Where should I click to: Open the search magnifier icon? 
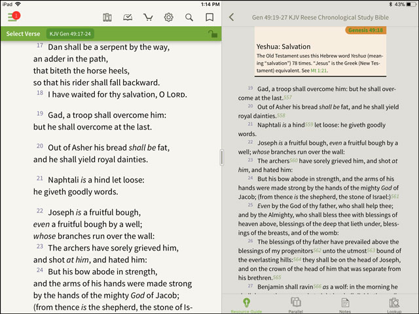189,18
